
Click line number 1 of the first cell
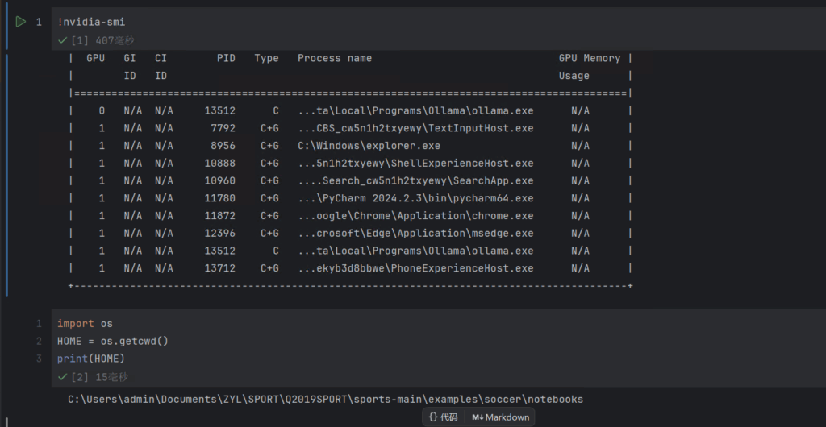tap(39, 22)
